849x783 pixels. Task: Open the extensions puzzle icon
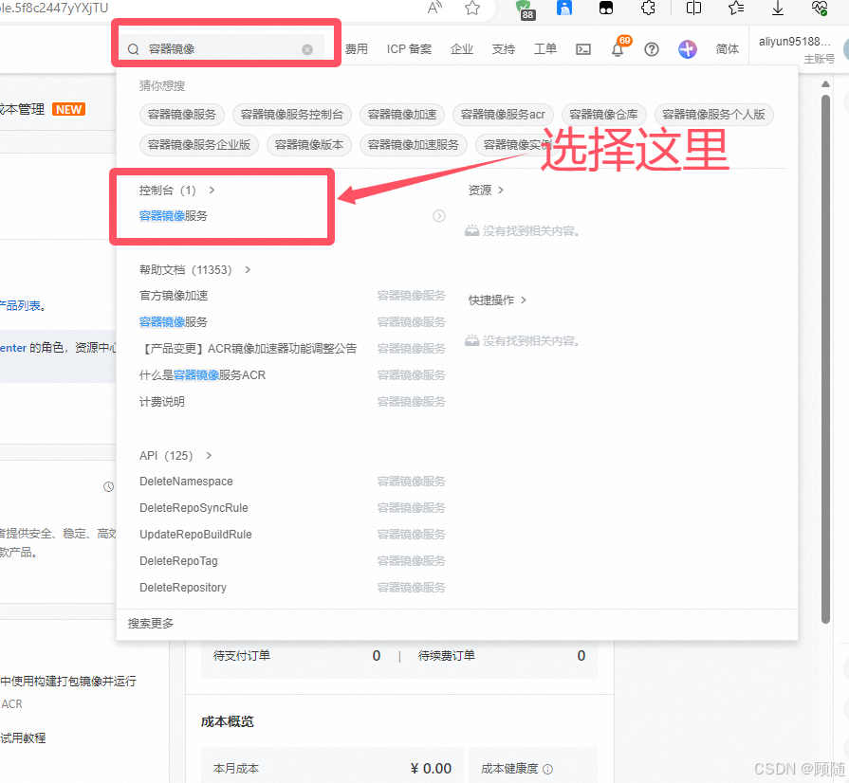648,8
